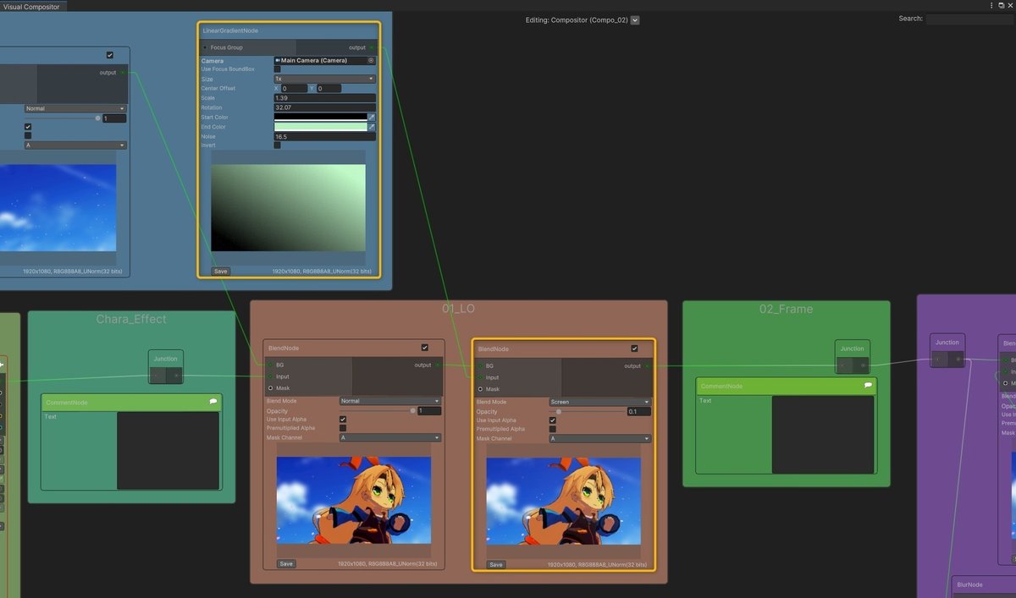
Task: Toggle Use Input Alpha in Normal BlendNode
Action: pyautogui.click(x=343, y=420)
